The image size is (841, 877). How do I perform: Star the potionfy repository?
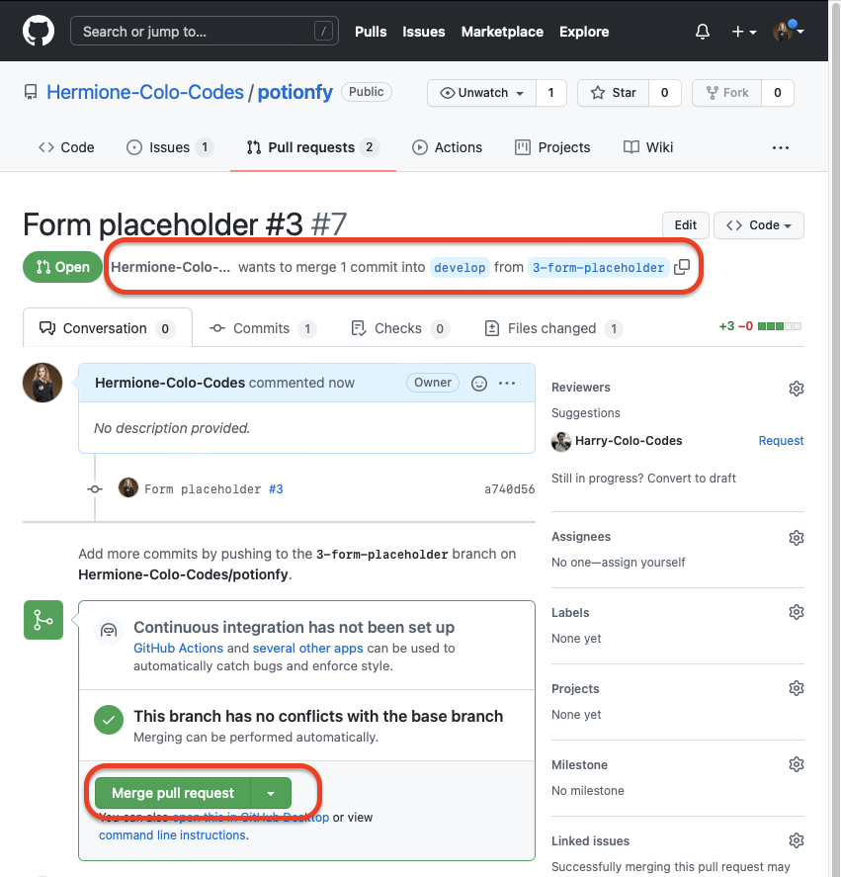coord(613,93)
